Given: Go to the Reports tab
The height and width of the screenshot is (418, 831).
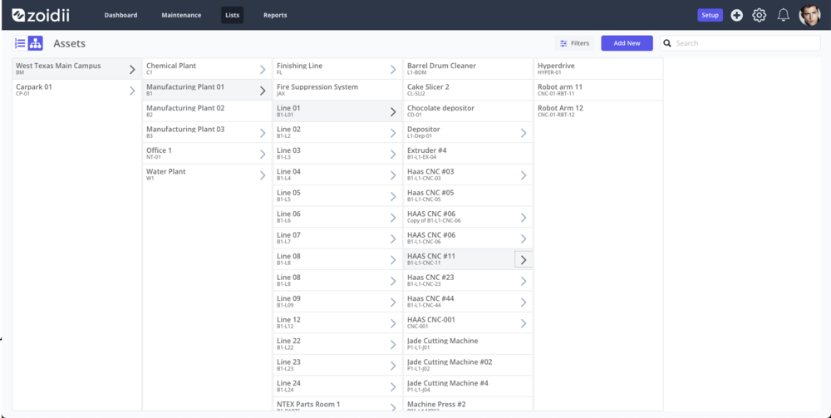Looking at the screenshot, I should click(275, 15).
